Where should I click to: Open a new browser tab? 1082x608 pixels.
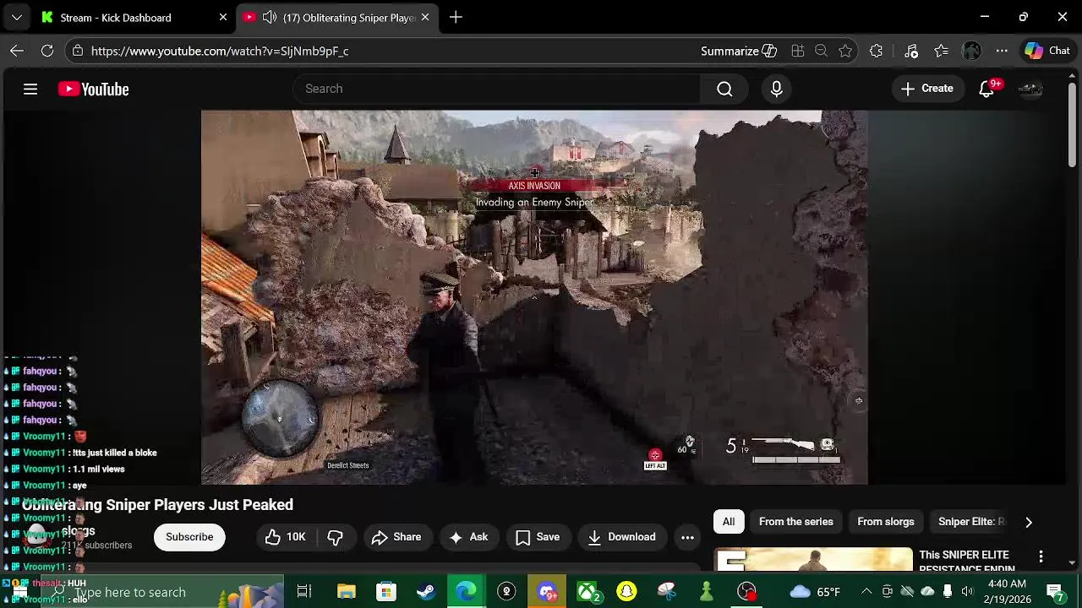(x=456, y=17)
